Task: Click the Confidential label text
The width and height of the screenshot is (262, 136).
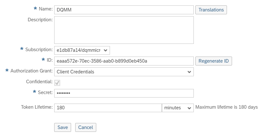Action: 39,82
